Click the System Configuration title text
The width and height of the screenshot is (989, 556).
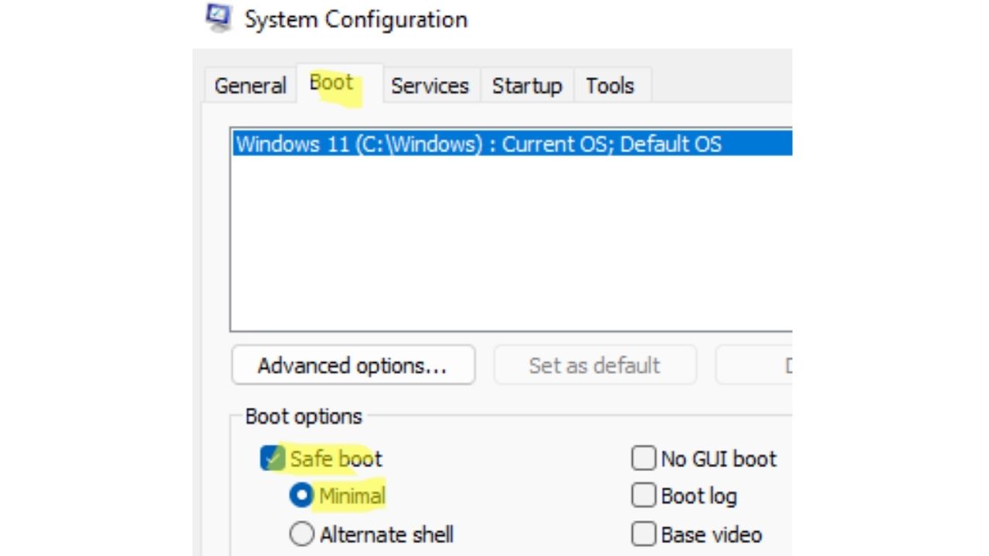(x=356, y=19)
